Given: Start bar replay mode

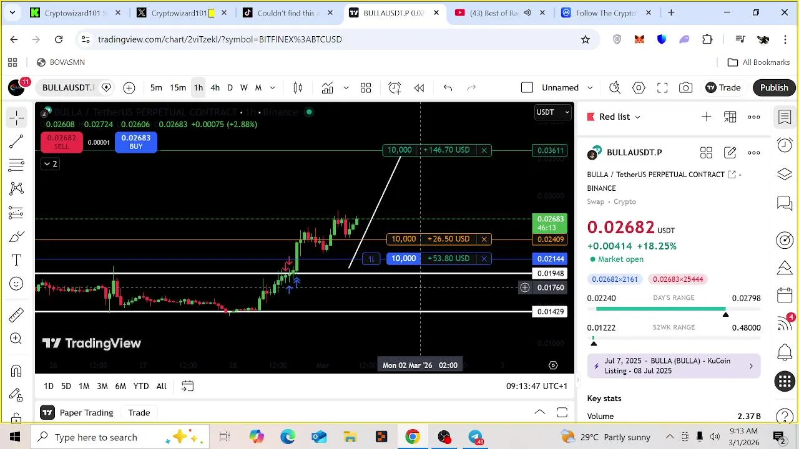Looking at the screenshot, I should tap(419, 88).
